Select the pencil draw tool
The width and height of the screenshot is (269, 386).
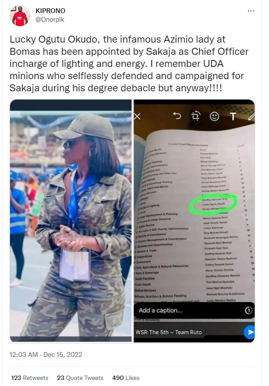tap(251, 116)
